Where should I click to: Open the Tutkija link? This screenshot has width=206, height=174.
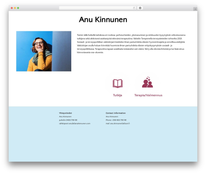117,95
